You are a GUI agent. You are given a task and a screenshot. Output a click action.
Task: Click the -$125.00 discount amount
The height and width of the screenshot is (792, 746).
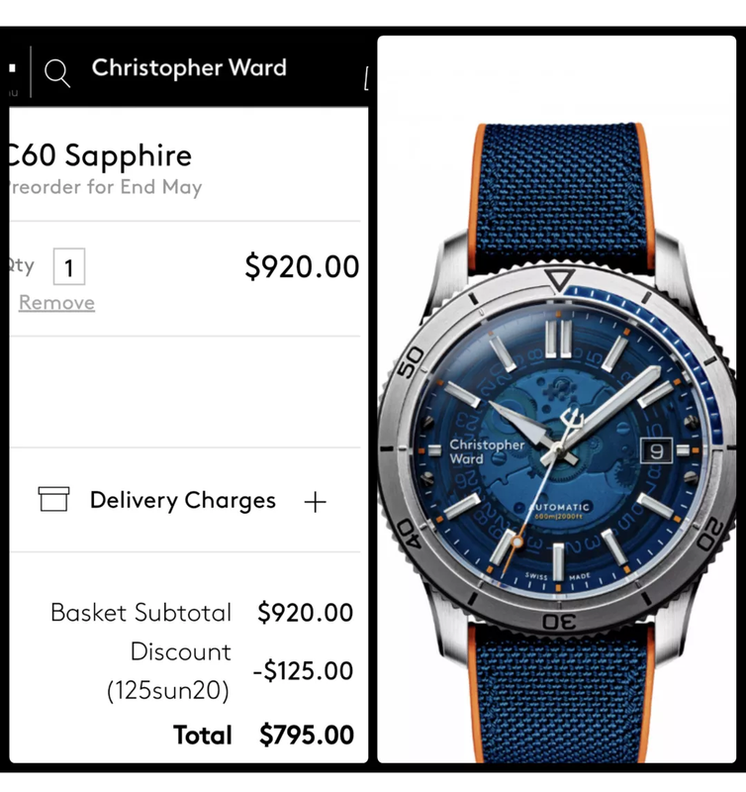[x=303, y=671]
